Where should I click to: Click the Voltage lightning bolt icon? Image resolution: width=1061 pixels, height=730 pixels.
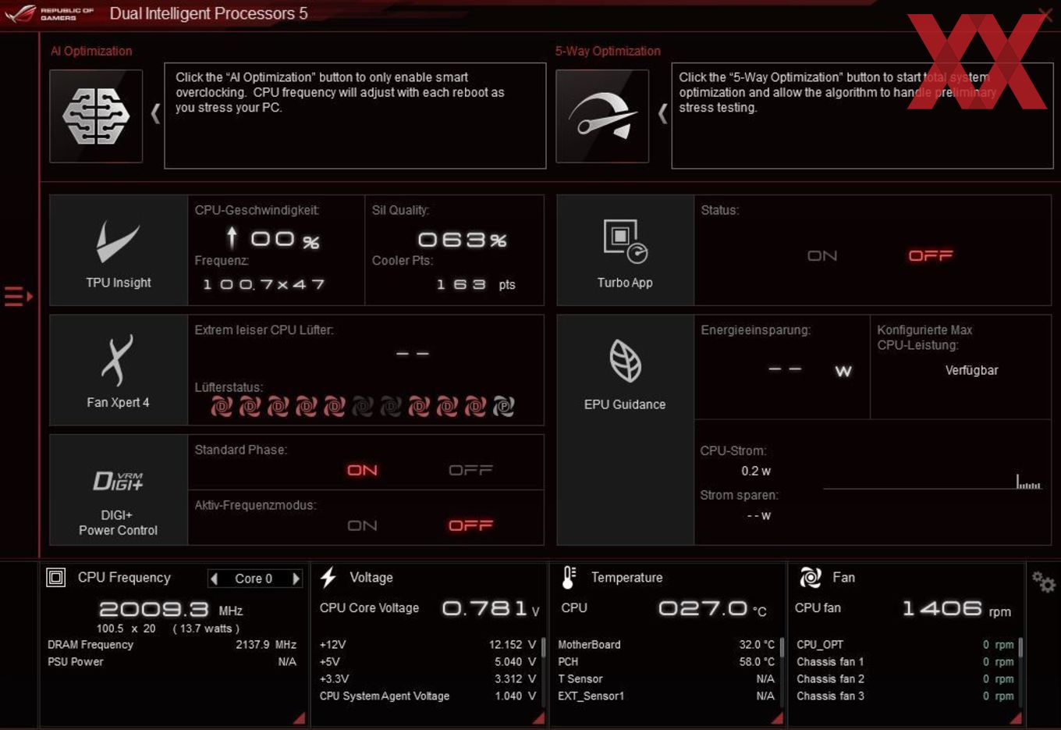tap(328, 578)
